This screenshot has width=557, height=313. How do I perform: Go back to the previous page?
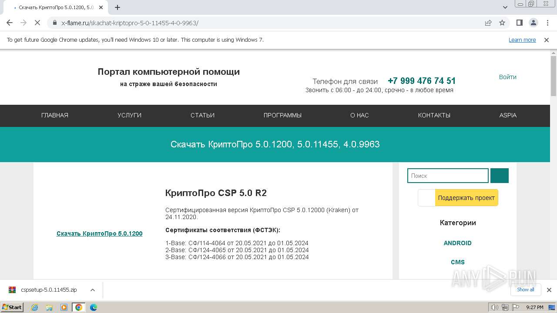click(x=10, y=23)
